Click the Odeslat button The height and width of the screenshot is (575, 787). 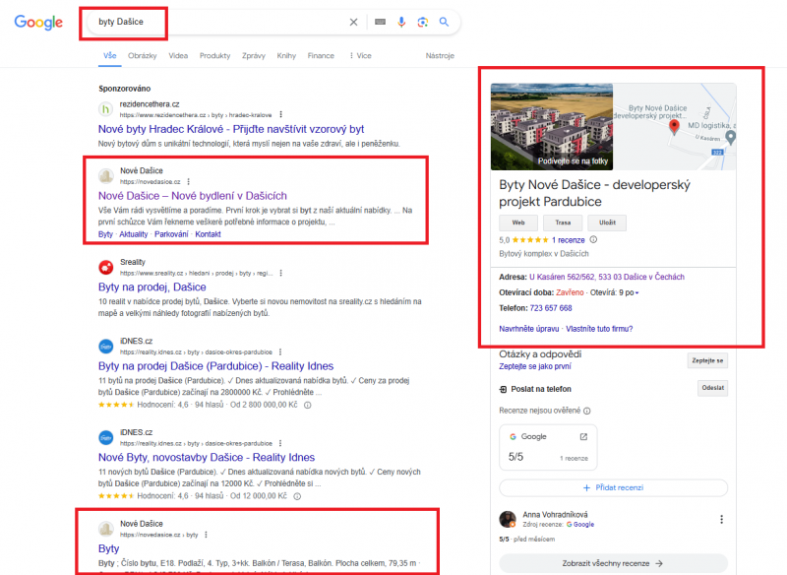[x=712, y=388]
